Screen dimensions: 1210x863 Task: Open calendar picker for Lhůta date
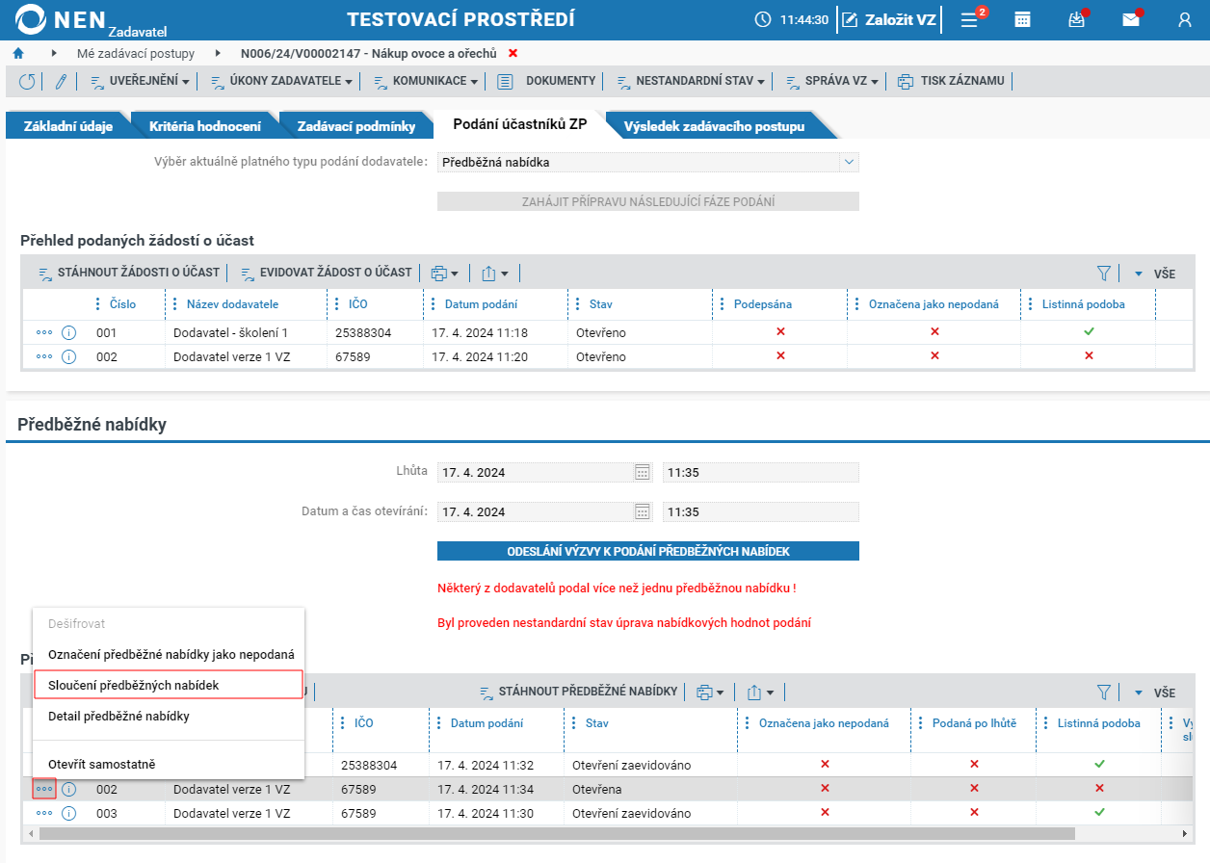coord(643,472)
